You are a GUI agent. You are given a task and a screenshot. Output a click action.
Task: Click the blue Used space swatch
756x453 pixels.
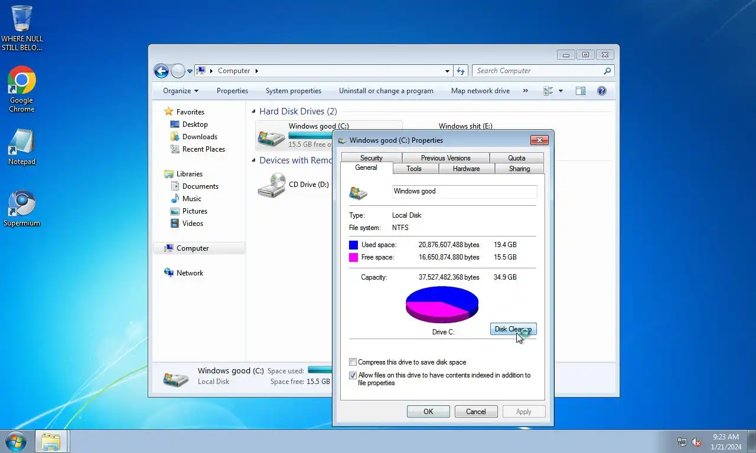click(x=353, y=245)
